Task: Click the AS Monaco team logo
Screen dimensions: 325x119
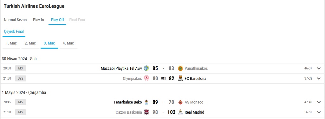Action: coord(180,102)
